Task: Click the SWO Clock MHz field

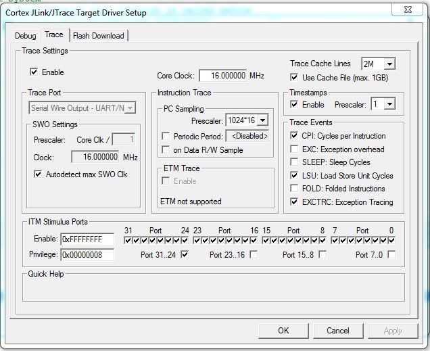Action: point(95,157)
